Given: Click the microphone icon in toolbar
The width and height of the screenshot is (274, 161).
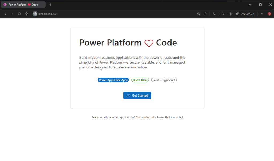Looking at the screenshot, I should tap(26, 14).
